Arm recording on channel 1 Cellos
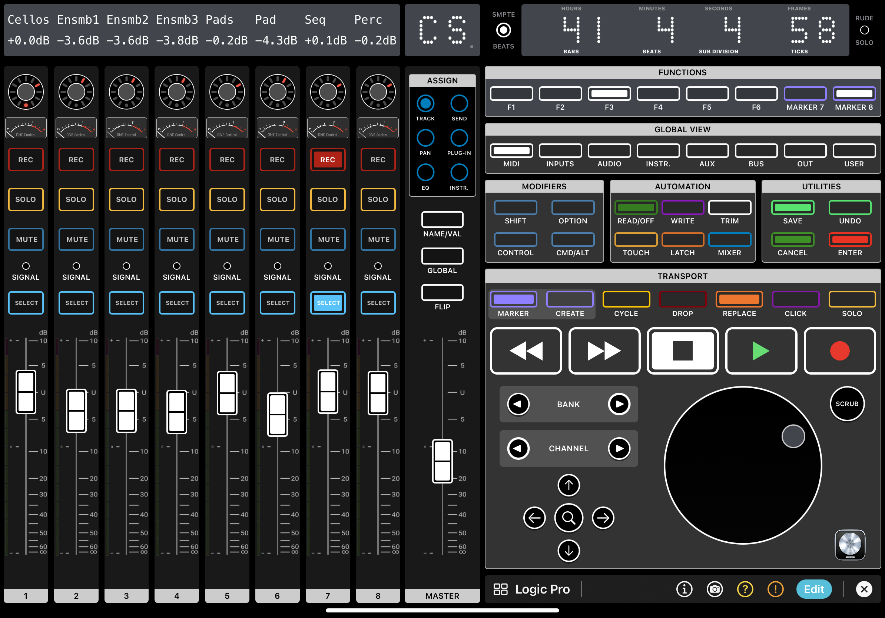 [x=26, y=159]
